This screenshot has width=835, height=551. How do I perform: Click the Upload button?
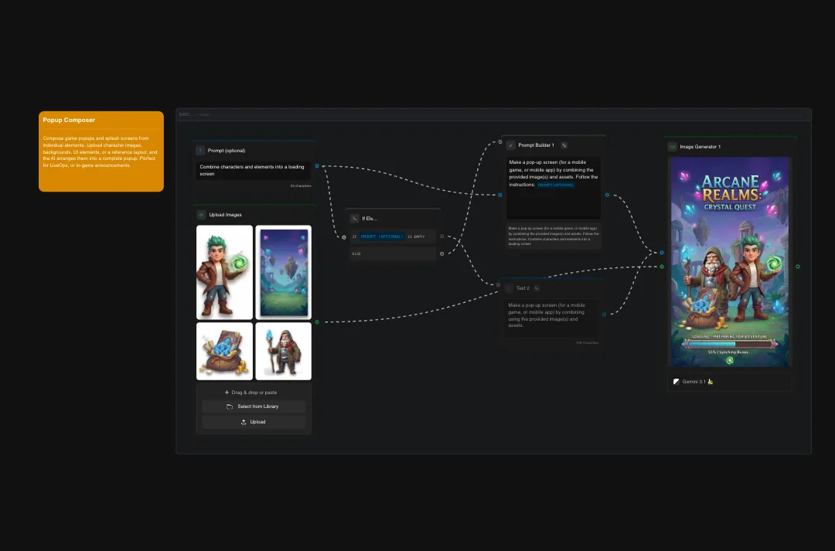pyautogui.click(x=254, y=421)
